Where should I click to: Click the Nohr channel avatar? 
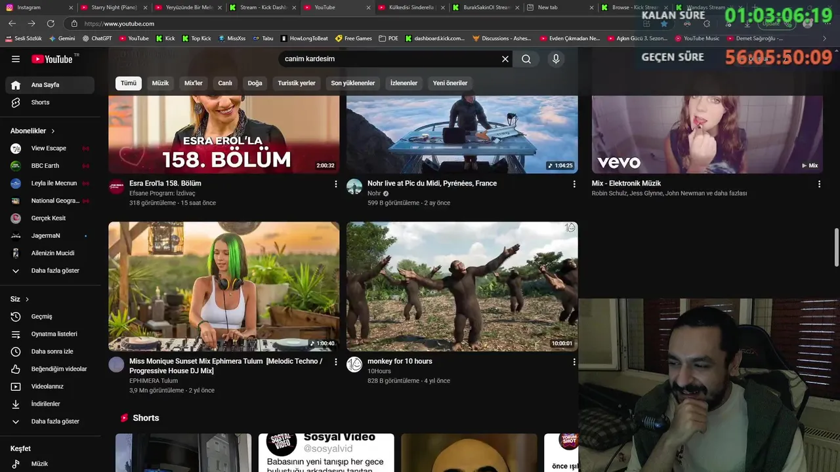click(x=354, y=187)
